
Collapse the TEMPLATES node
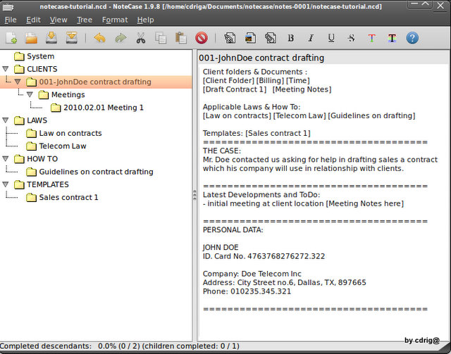pos(6,184)
